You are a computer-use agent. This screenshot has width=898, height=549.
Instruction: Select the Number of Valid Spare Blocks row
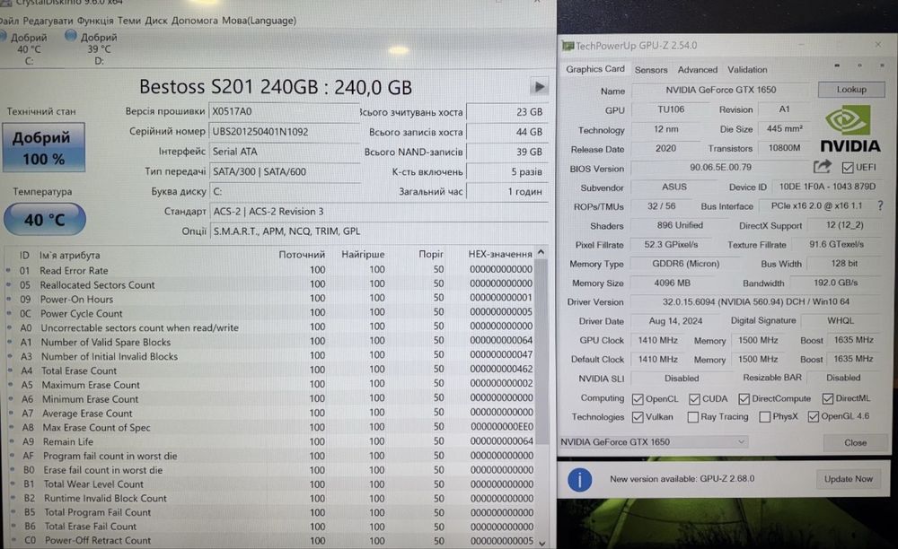269,342
